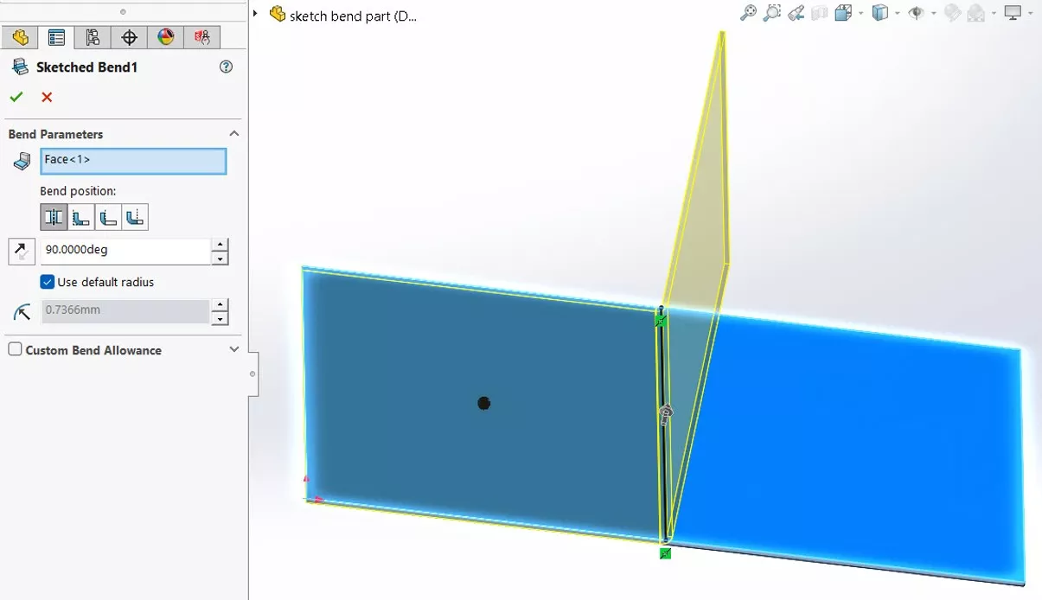This screenshot has height=600, width=1042.
Task: Click the Face<1> fixed face selection box
Action: 133,161
